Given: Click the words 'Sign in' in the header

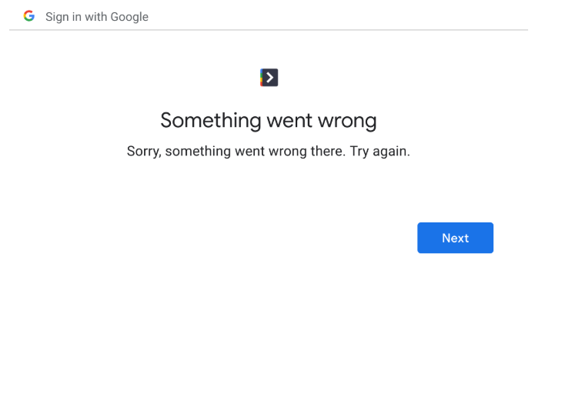Looking at the screenshot, I should coord(63,17).
